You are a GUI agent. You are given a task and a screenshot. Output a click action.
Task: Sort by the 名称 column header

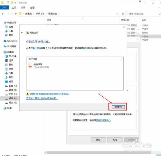(x=49, y=20)
